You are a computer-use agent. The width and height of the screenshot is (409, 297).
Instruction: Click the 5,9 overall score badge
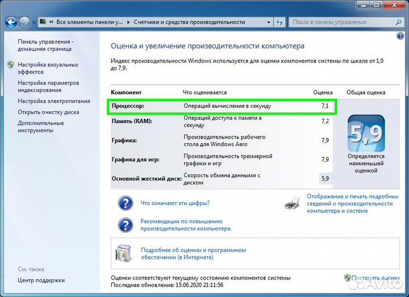click(x=366, y=133)
